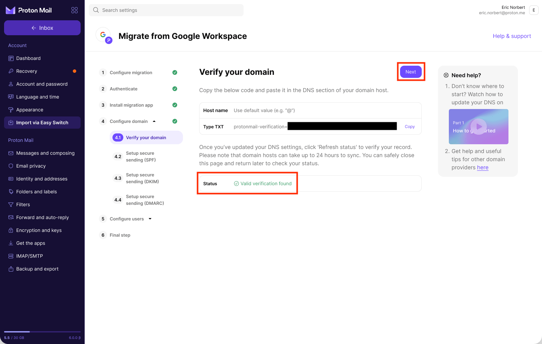Click the 'protonmail-verification=' TXT value

[260, 127]
